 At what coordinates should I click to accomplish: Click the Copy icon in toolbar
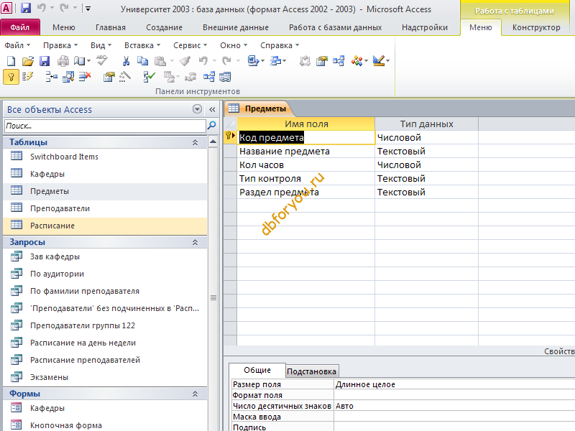pos(142,61)
